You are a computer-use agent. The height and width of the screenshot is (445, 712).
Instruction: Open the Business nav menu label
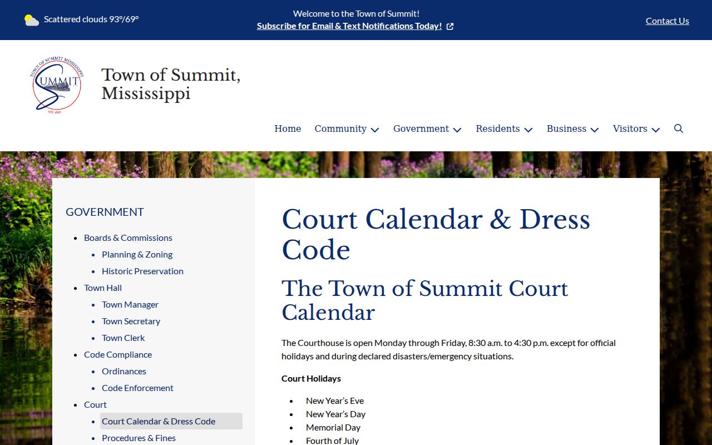click(566, 128)
